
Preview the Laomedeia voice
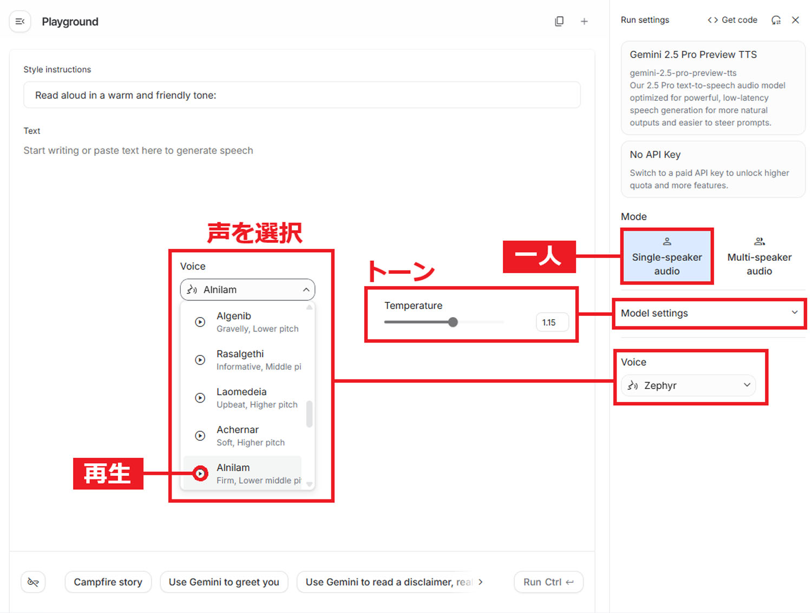point(200,398)
